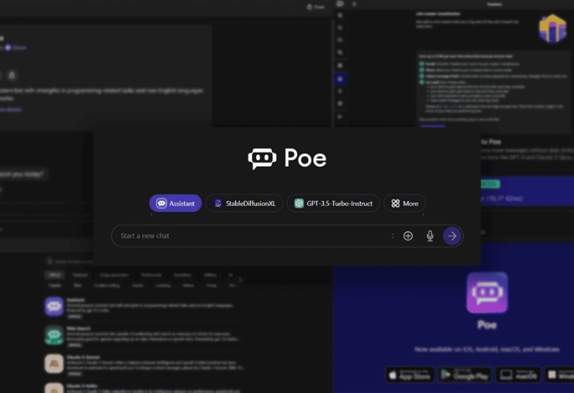
Task: Select the Image generation category tab
Action: [114, 275]
